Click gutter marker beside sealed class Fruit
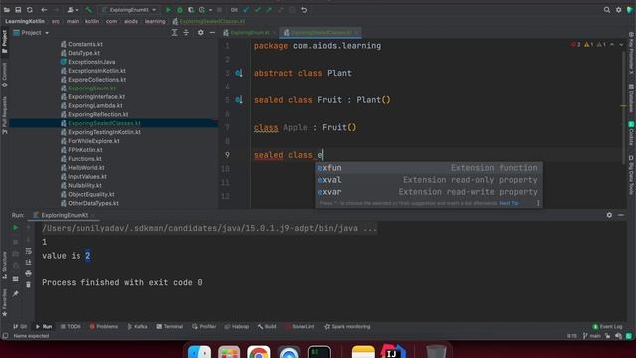 pos(238,100)
